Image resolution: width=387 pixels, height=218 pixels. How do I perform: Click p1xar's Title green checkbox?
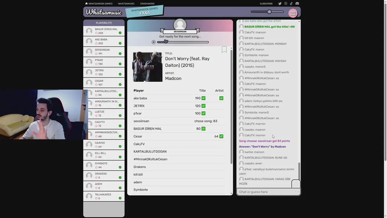pos(203,113)
